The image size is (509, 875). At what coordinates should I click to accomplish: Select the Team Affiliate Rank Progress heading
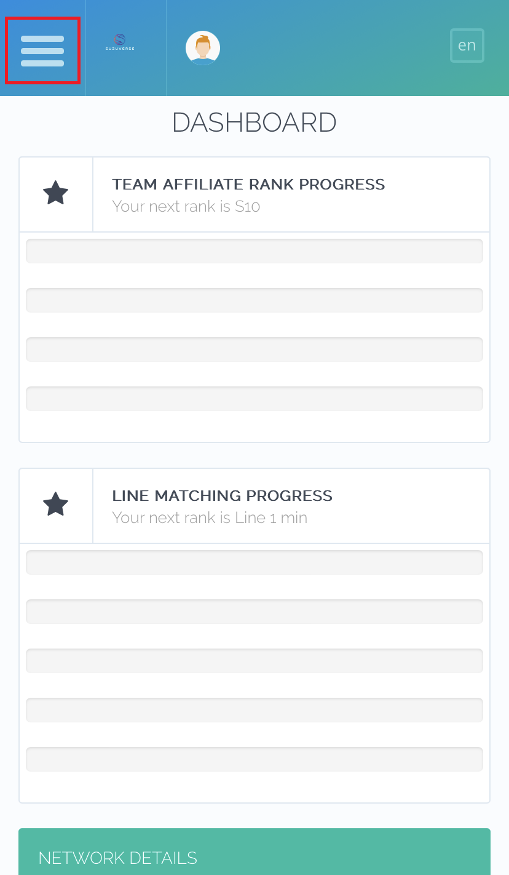coord(248,185)
